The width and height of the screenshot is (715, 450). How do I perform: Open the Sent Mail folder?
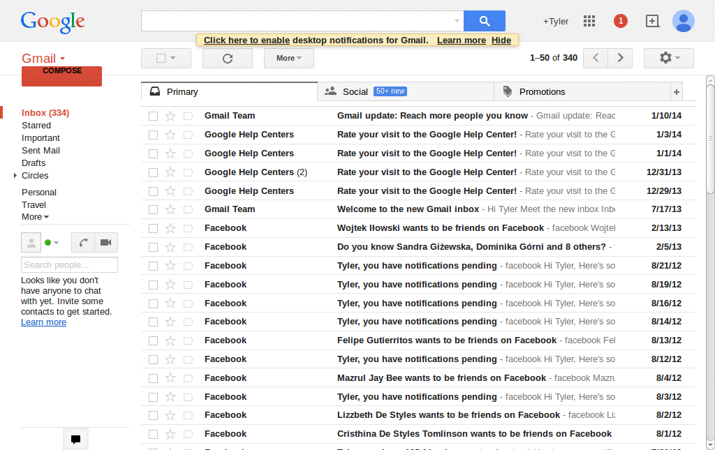click(40, 150)
